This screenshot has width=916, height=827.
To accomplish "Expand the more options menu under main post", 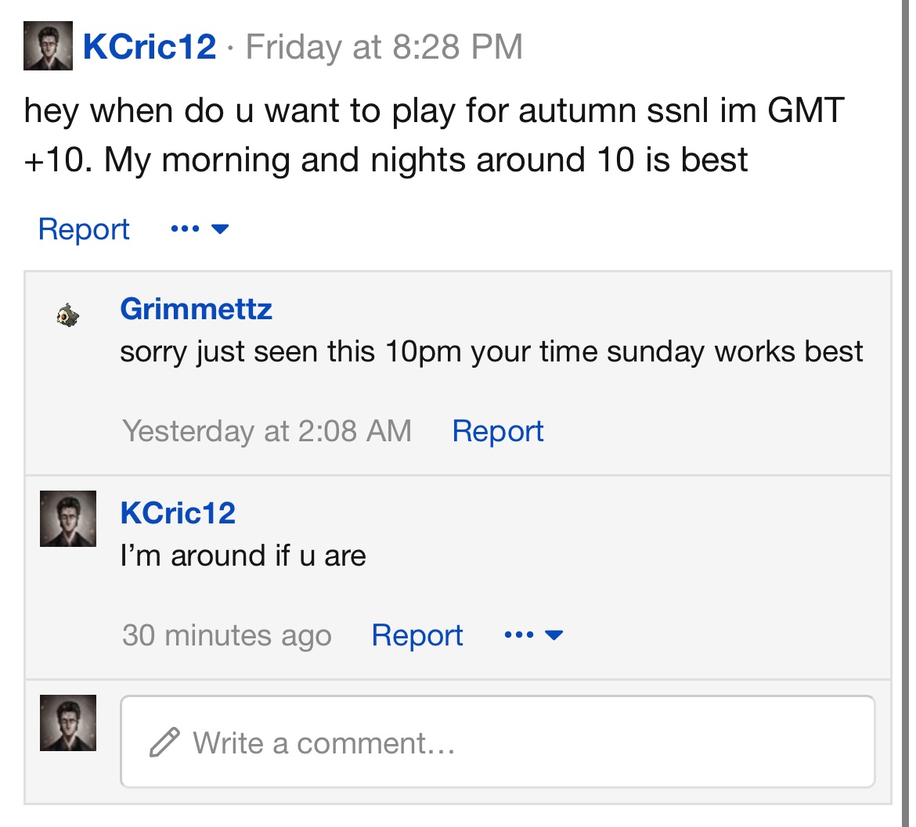I will (x=200, y=229).
